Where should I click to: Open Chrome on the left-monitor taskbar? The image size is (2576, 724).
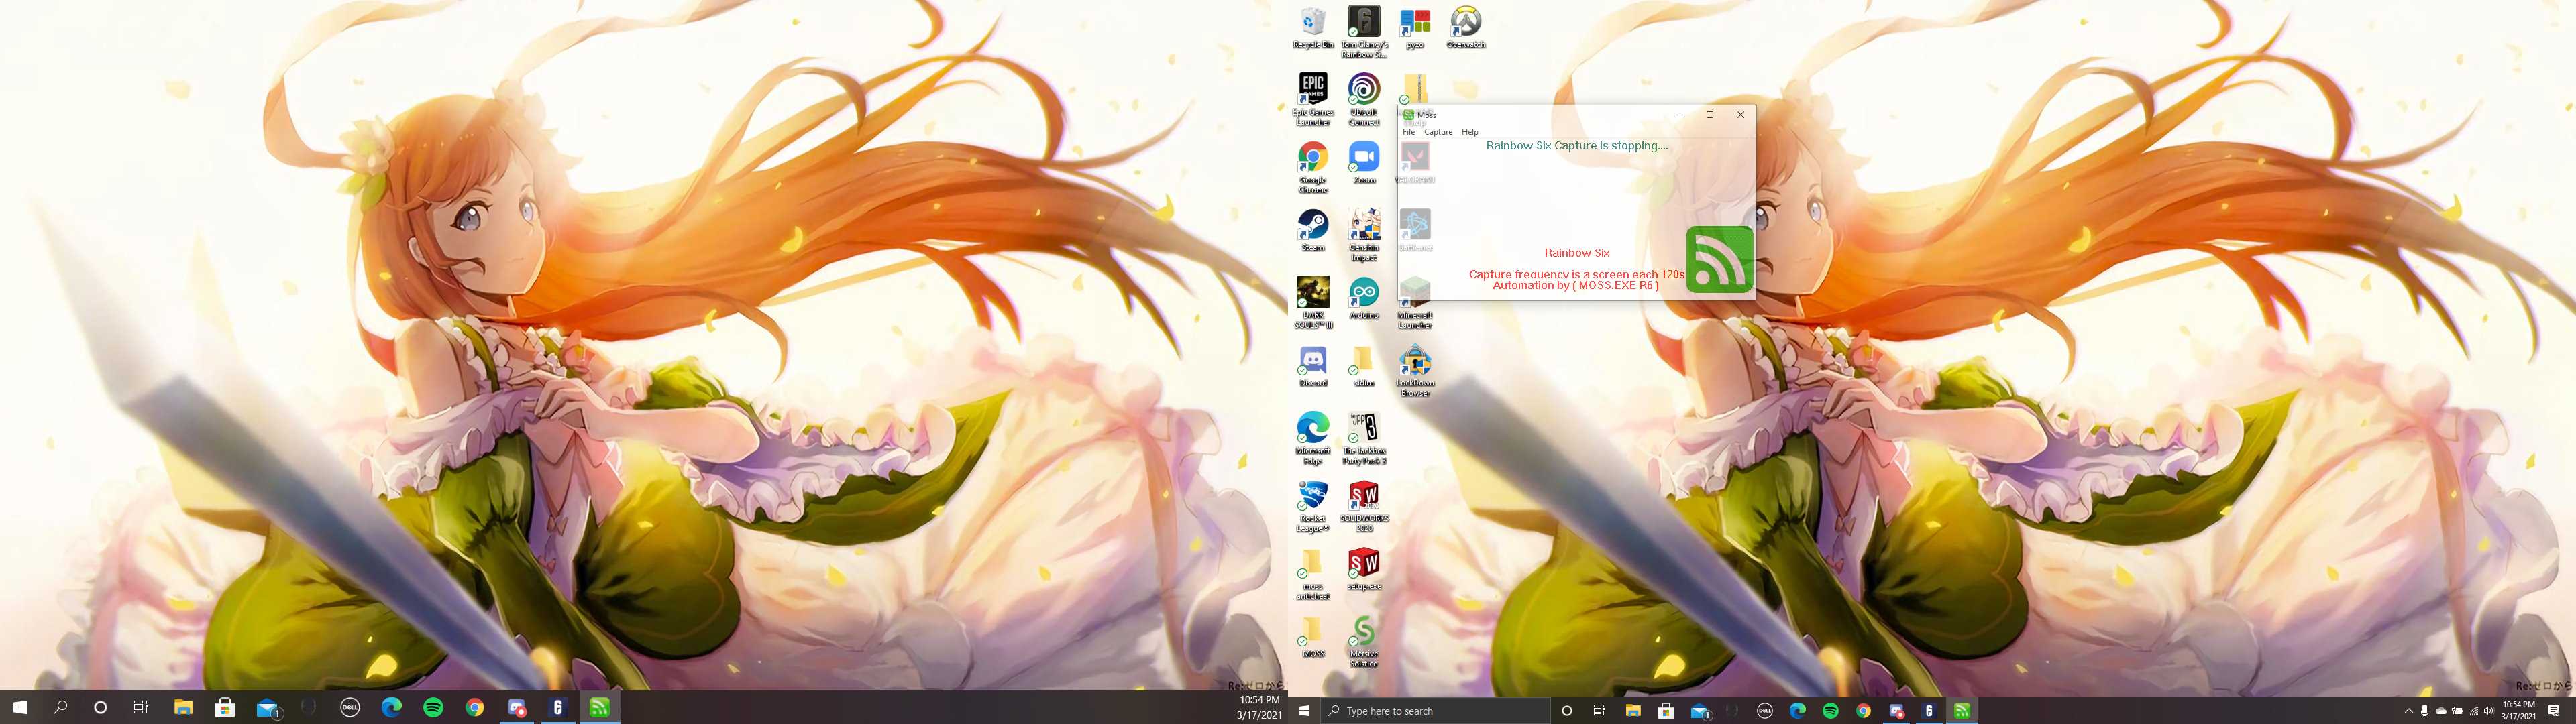pyautogui.click(x=475, y=707)
